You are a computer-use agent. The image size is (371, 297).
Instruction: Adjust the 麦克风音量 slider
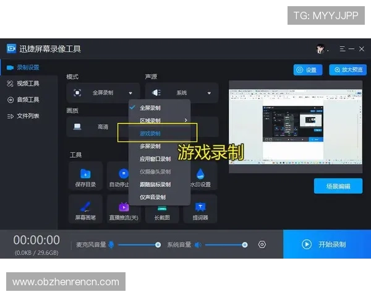pyautogui.click(x=139, y=244)
